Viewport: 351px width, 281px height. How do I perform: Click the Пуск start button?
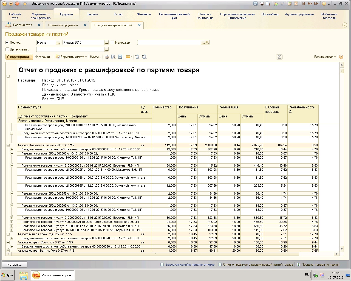click(x=7, y=275)
